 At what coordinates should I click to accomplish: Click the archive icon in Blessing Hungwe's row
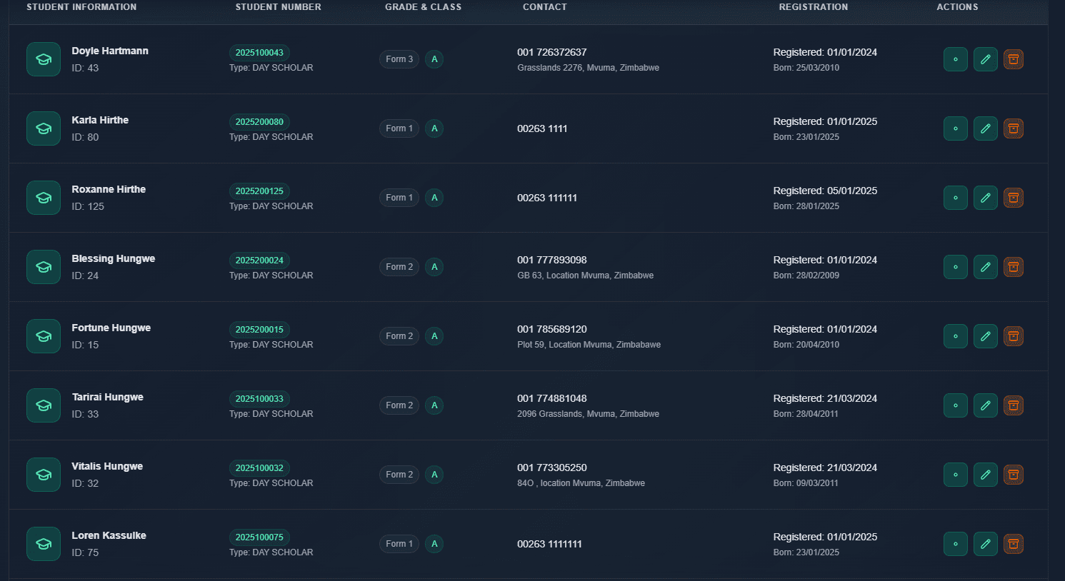[x=1013, y=267]
